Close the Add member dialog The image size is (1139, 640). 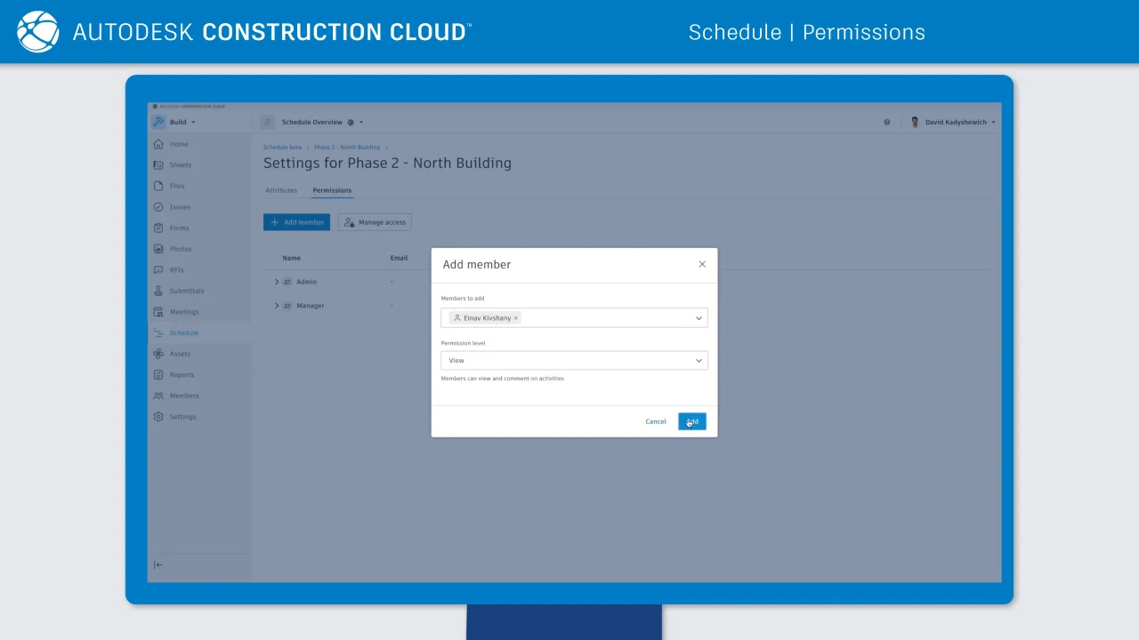[702, 264]
